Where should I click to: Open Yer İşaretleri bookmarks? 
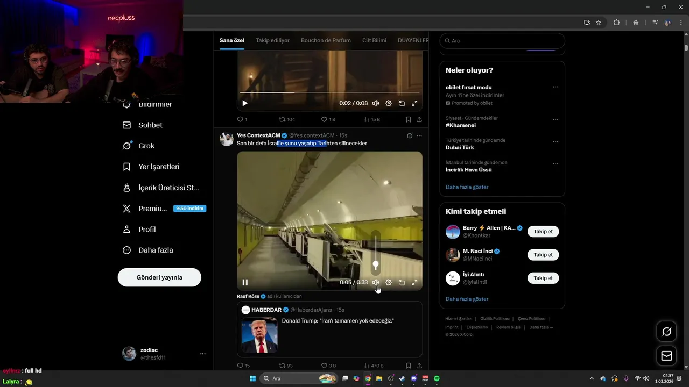pos(151,167)
